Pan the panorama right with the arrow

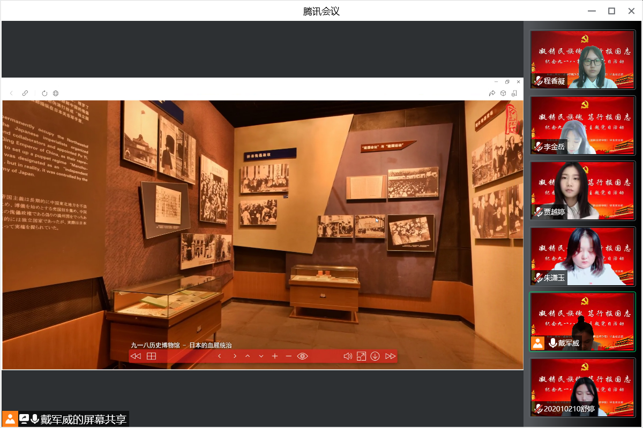[x=234, y=356]
